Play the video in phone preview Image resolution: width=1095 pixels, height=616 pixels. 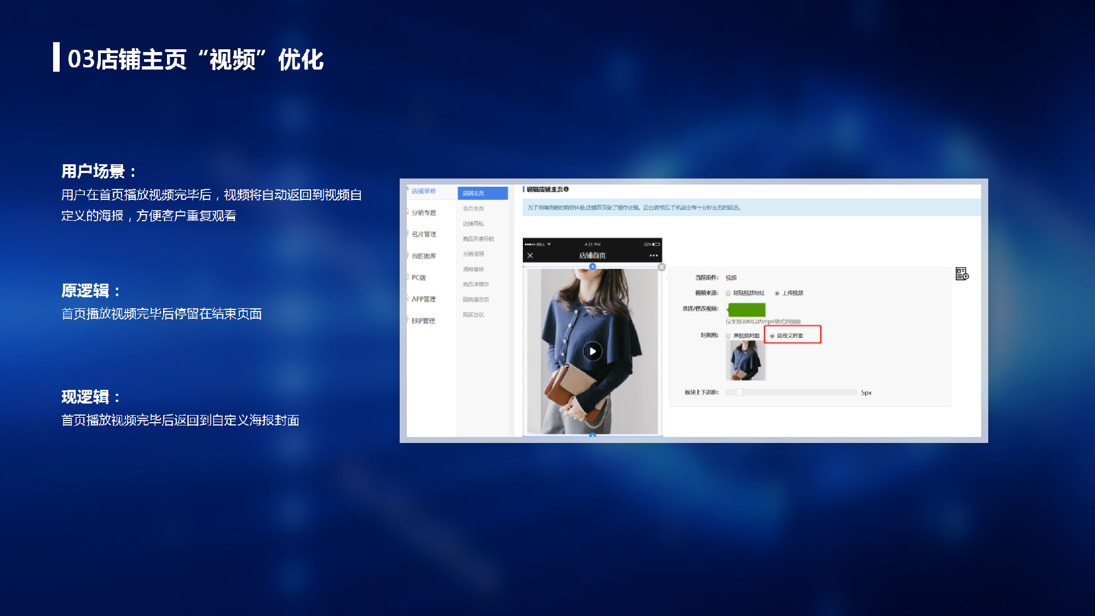592,352
